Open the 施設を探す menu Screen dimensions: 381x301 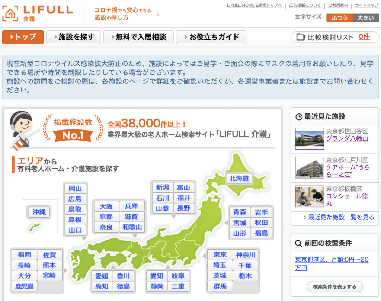click(x=74, y=37)
